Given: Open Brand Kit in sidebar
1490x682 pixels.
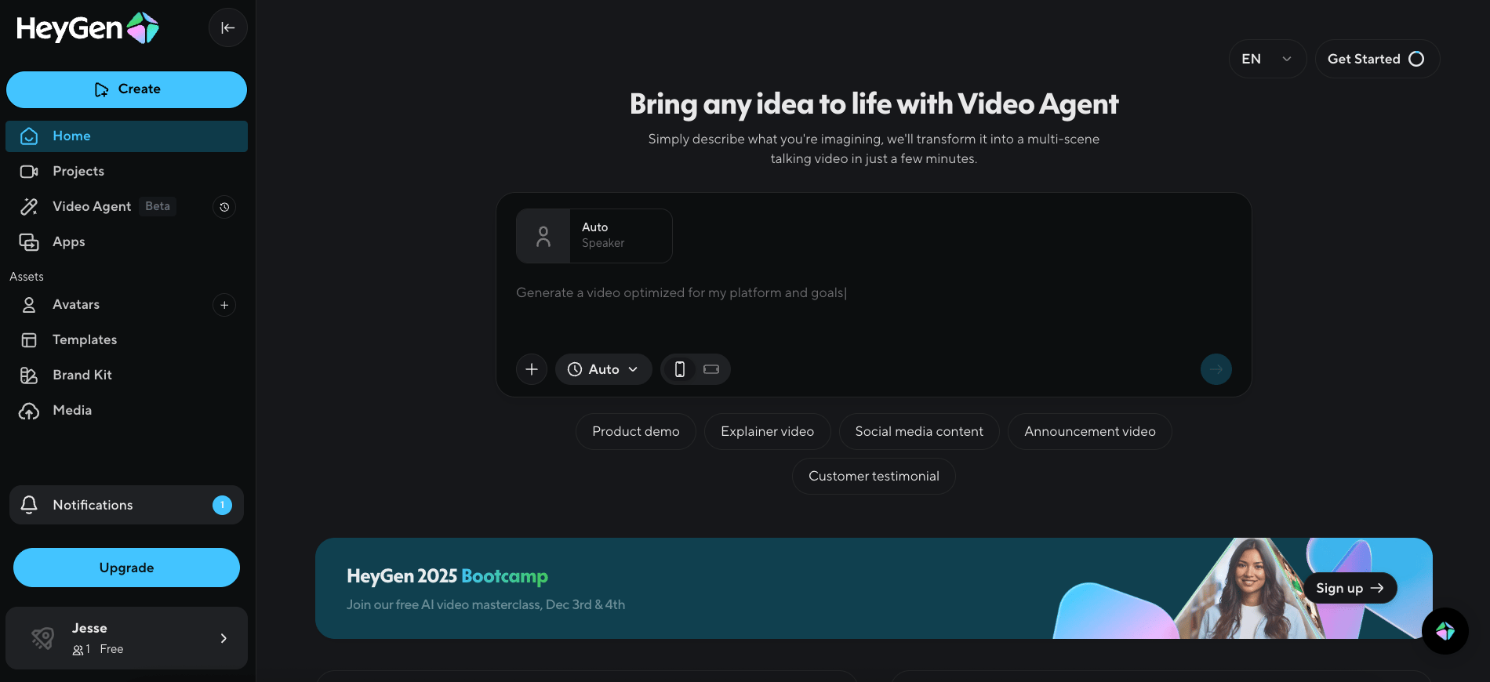Looking at the screenshot, I should pyautogui.click(x=126, y=375).
